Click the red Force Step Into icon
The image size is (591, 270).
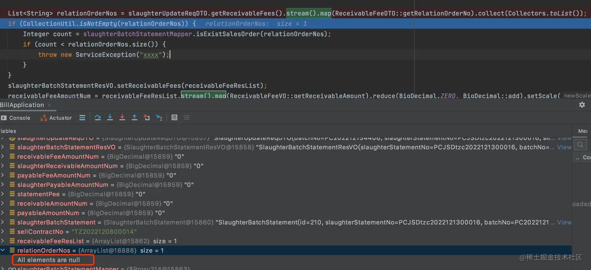click(x=122, y=117)
